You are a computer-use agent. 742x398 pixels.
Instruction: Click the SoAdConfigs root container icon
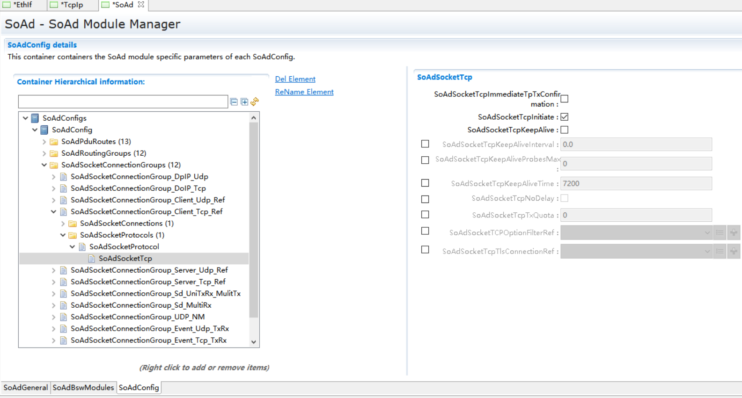click(x=35, y=118)
